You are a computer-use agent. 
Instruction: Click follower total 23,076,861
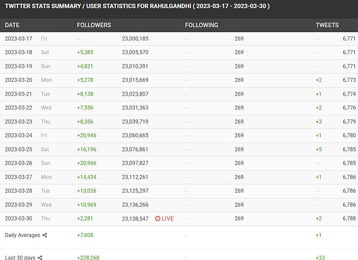click(135, 149)
